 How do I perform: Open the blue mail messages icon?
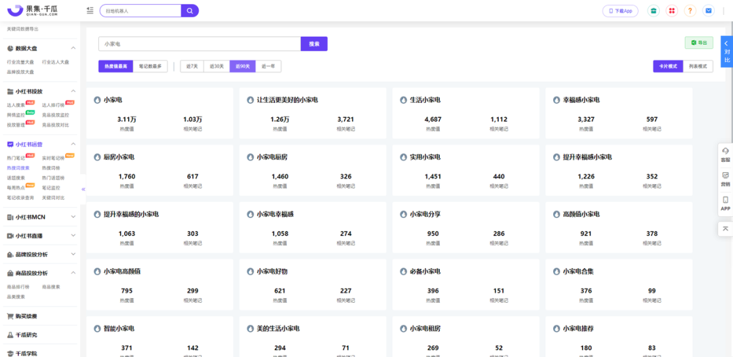pyautogui.click(x=709, y=11)
